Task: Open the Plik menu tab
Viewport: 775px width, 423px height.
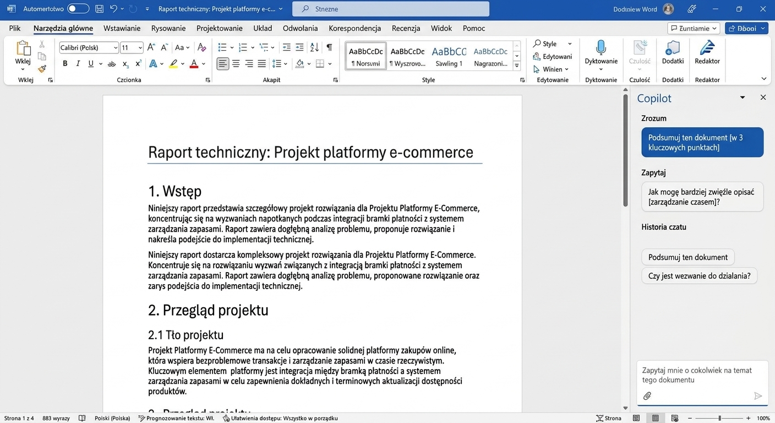Action: coord(15,28)
